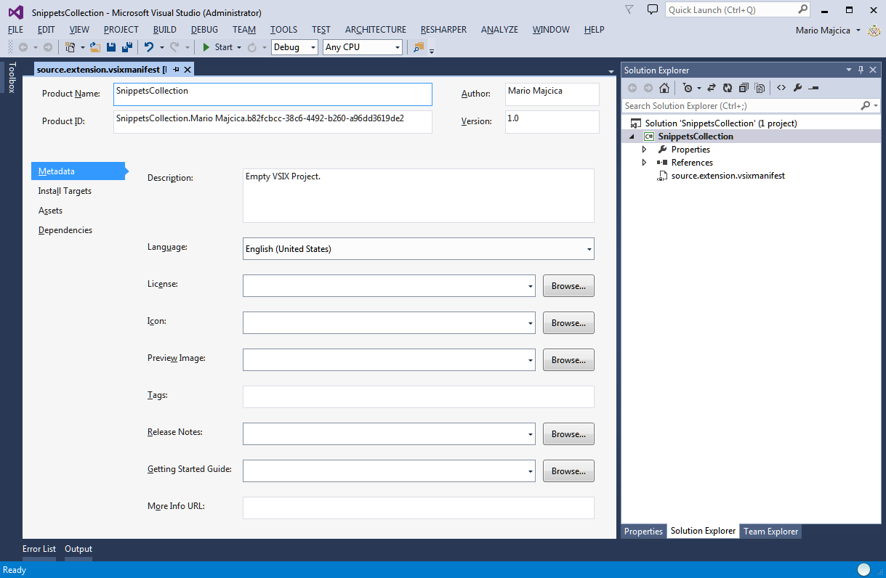The width and height of the screenshot is (886, 578).
Task: Open the FILE menu
Action: 15,30
